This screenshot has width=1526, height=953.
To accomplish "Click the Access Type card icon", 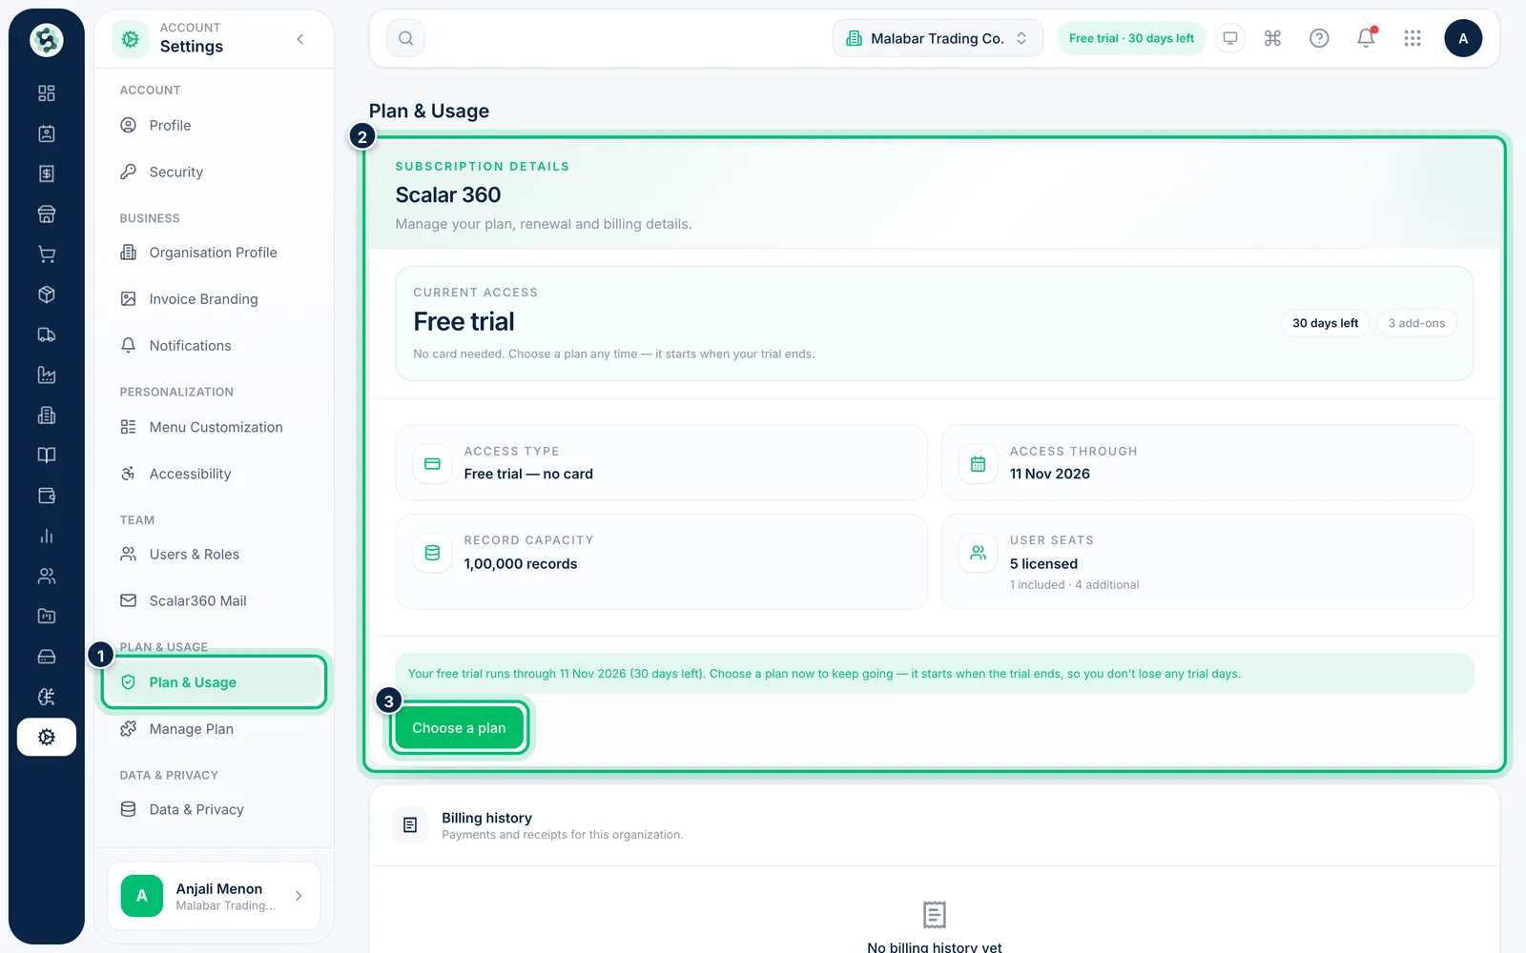I will 432,464.
